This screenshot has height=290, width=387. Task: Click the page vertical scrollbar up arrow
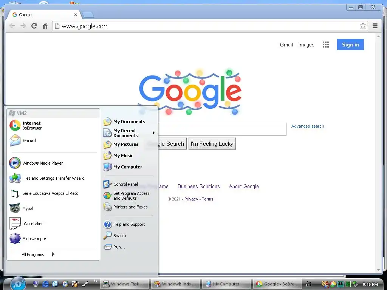coord(378,36)
